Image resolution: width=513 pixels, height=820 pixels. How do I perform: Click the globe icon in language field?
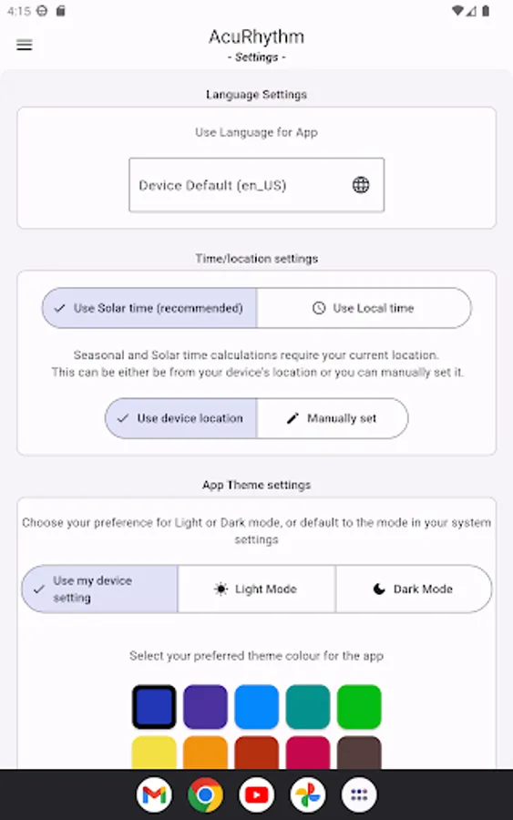tap(361, 185)
